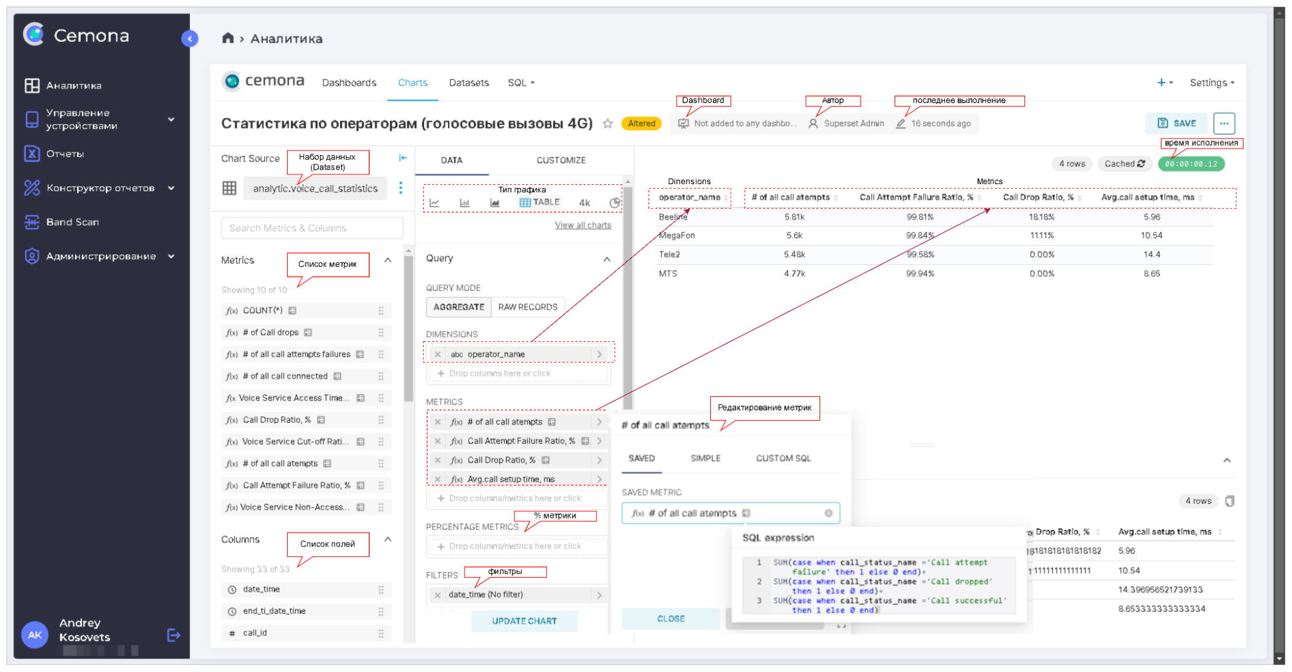Click the View all charts link
The image size is (1292, 672).
coord(582,226)
